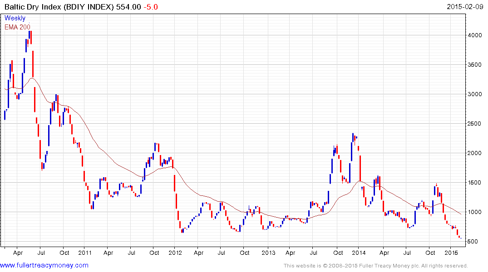Click the 1000 y-axis label

tap(475, 212)
